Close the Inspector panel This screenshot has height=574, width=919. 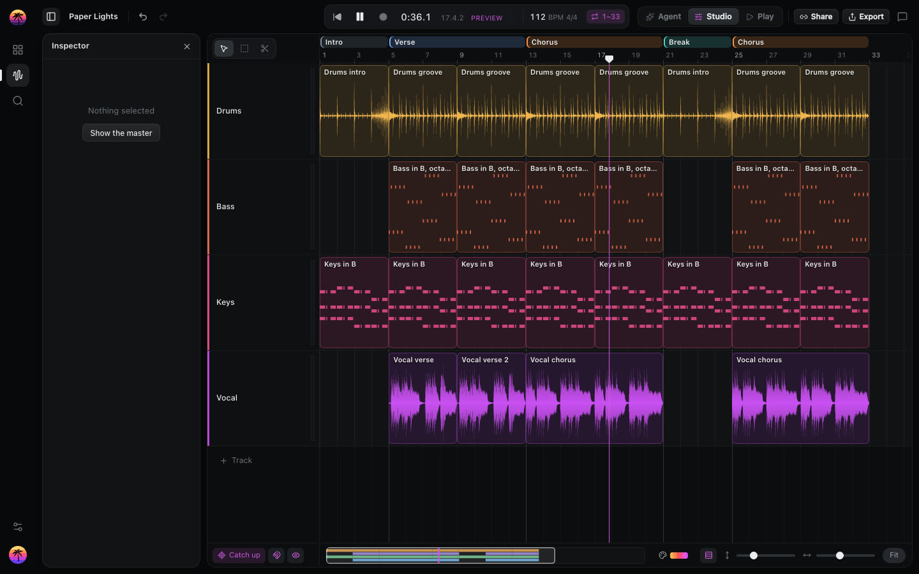tap(187, 47)
